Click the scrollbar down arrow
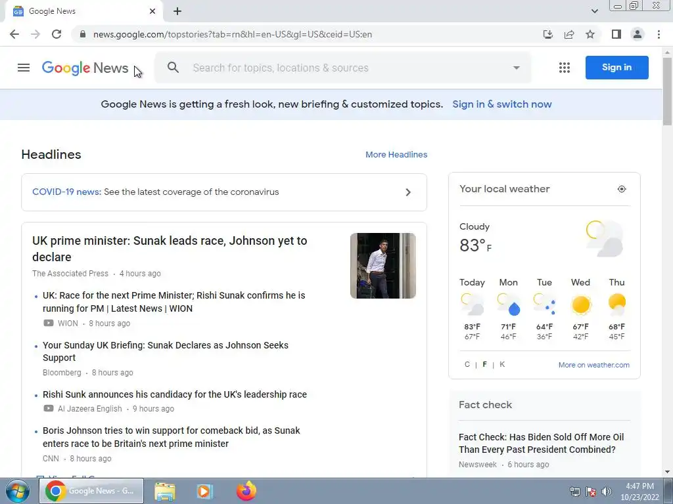This screenshot has height=504, width=673. tap(667, 472)
